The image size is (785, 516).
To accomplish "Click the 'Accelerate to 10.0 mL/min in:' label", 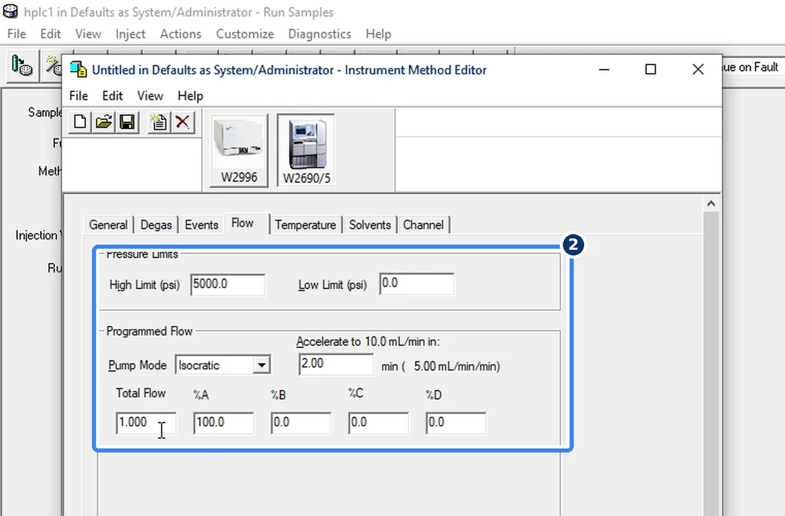I will (368, 342).
